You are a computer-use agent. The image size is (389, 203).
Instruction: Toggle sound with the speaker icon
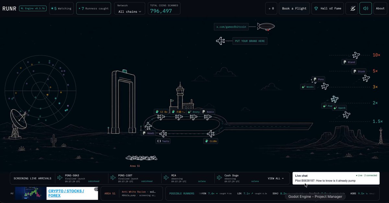click(365, 8)
